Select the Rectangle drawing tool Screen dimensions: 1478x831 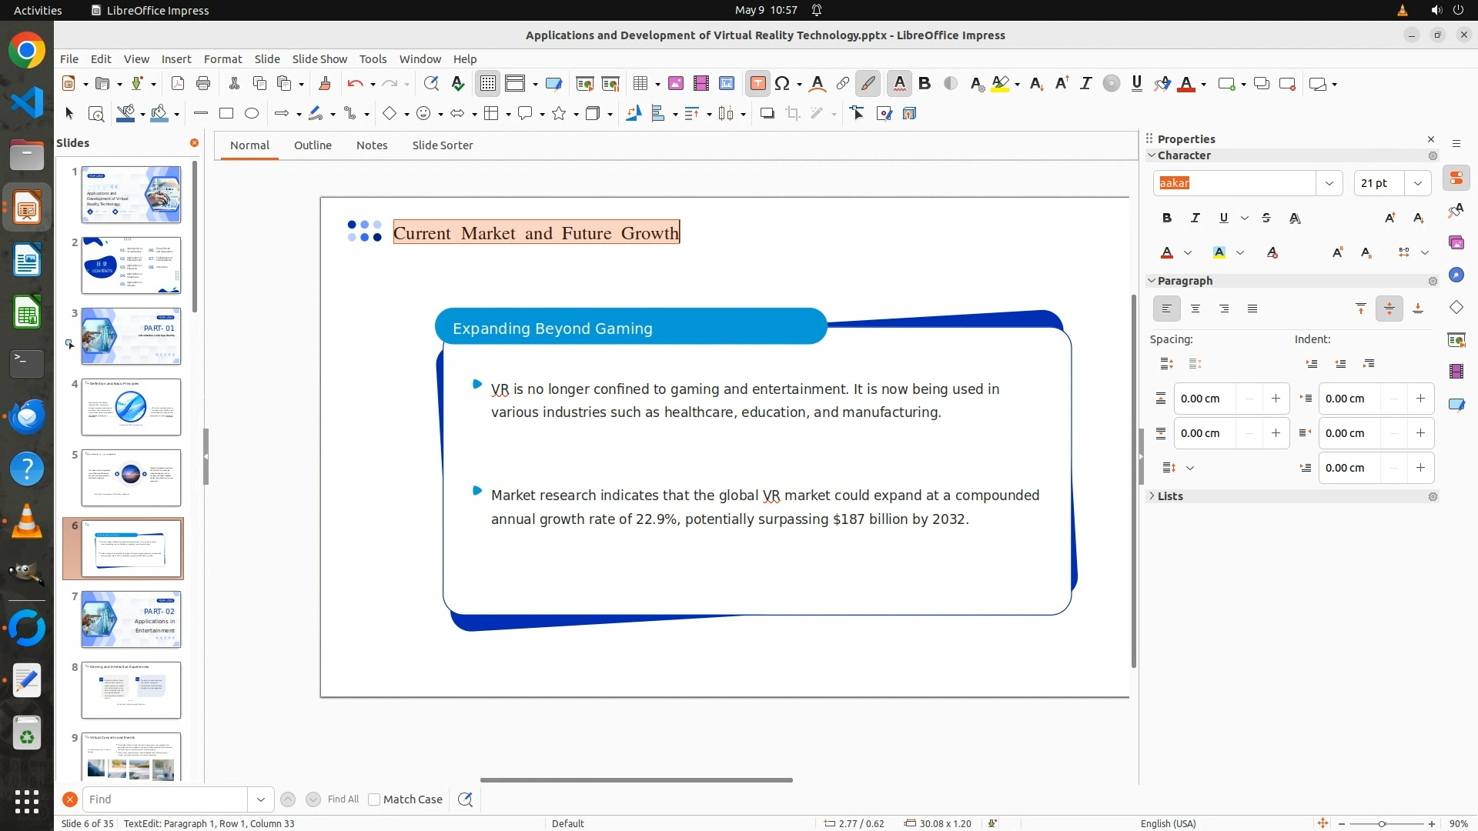click(x=226, y=114)
